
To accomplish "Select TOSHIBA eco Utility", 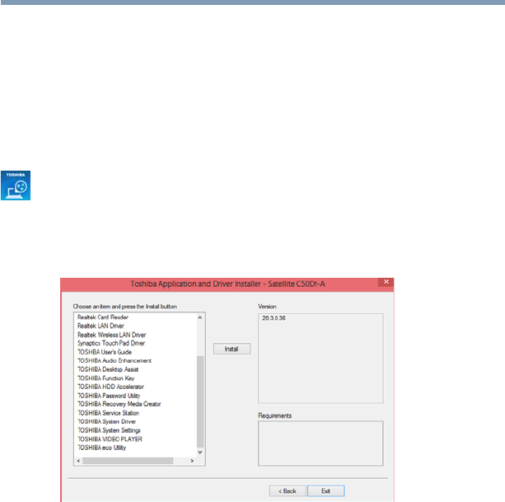I will click(x=102, y=448).
